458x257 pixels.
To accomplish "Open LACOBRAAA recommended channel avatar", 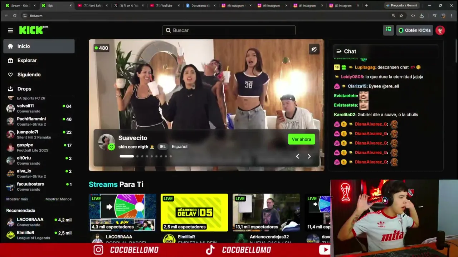I will pos(11,222).
